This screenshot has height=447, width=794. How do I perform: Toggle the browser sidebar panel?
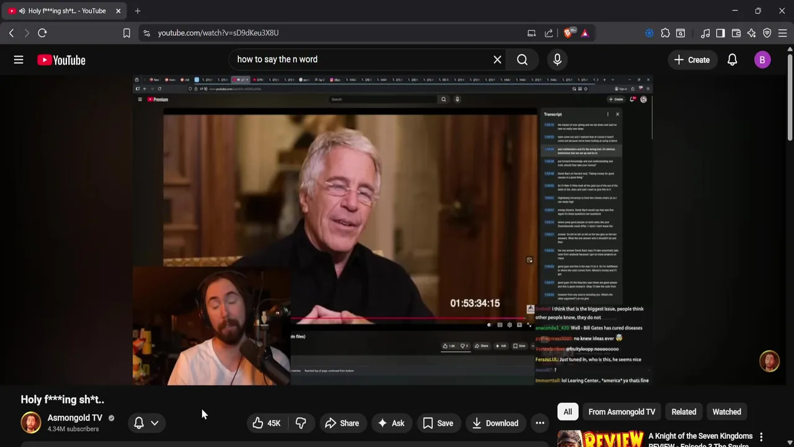[720, 33]
